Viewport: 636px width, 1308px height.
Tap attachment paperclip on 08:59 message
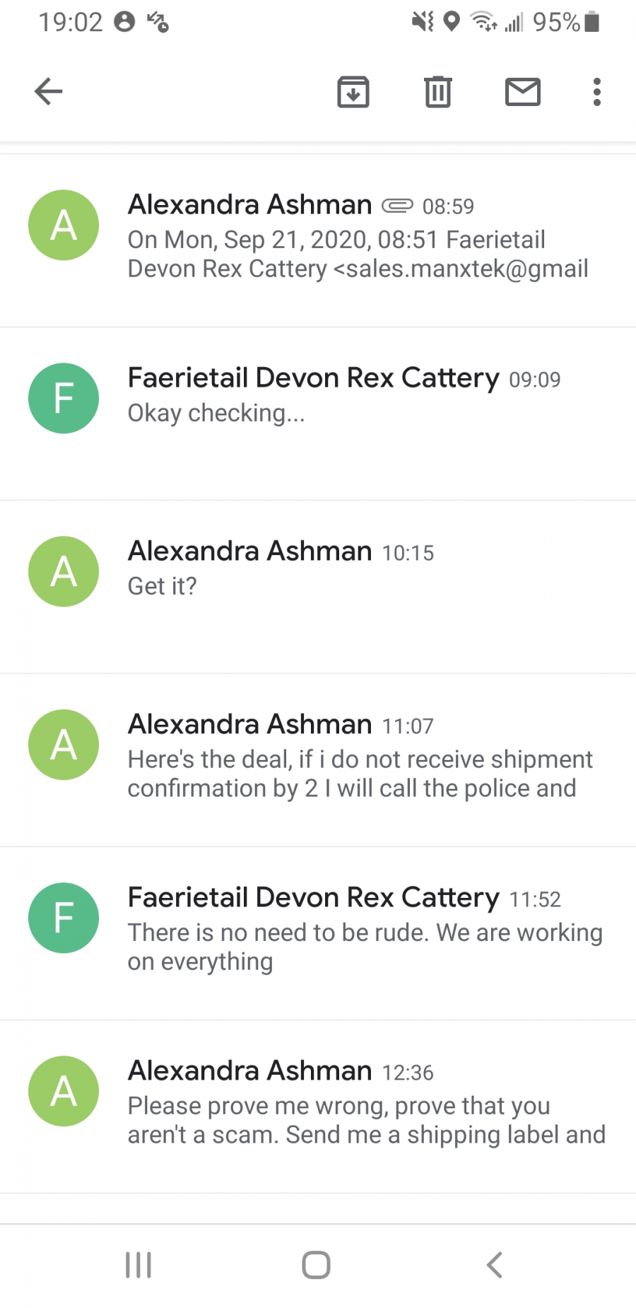[x=397, y=206]
